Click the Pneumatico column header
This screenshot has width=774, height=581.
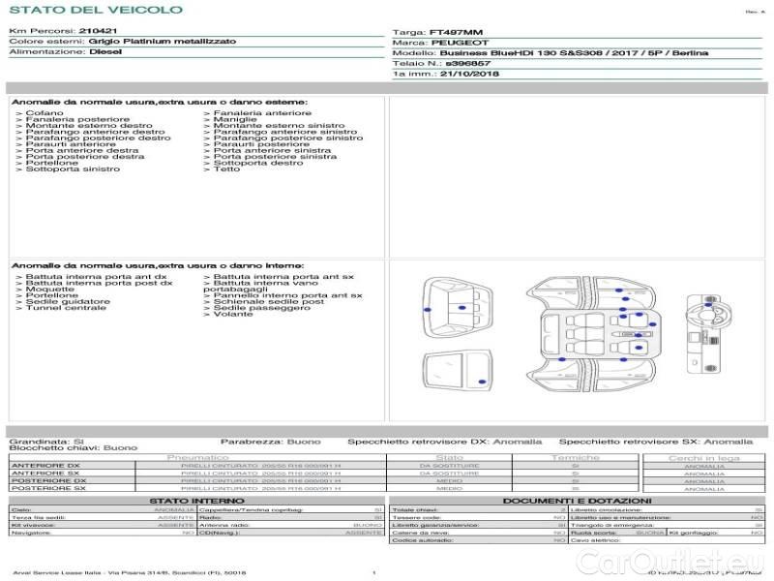[197, 457]
